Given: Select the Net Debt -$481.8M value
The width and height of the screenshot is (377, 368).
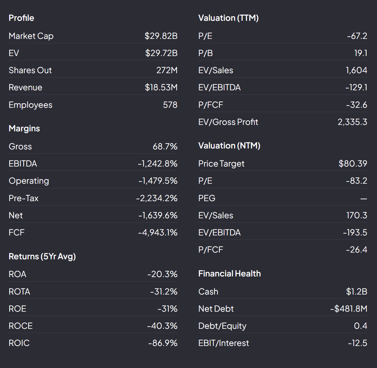Looking at the screenshot, I should 349,309.
